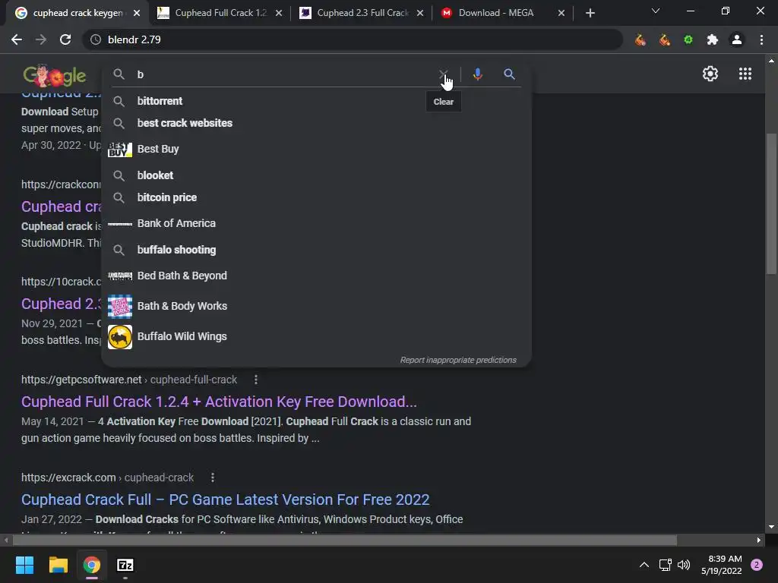Open more options for getpcsoftware.net result
The width and height of the screenshot is (778, 583).
coord(255,380)
